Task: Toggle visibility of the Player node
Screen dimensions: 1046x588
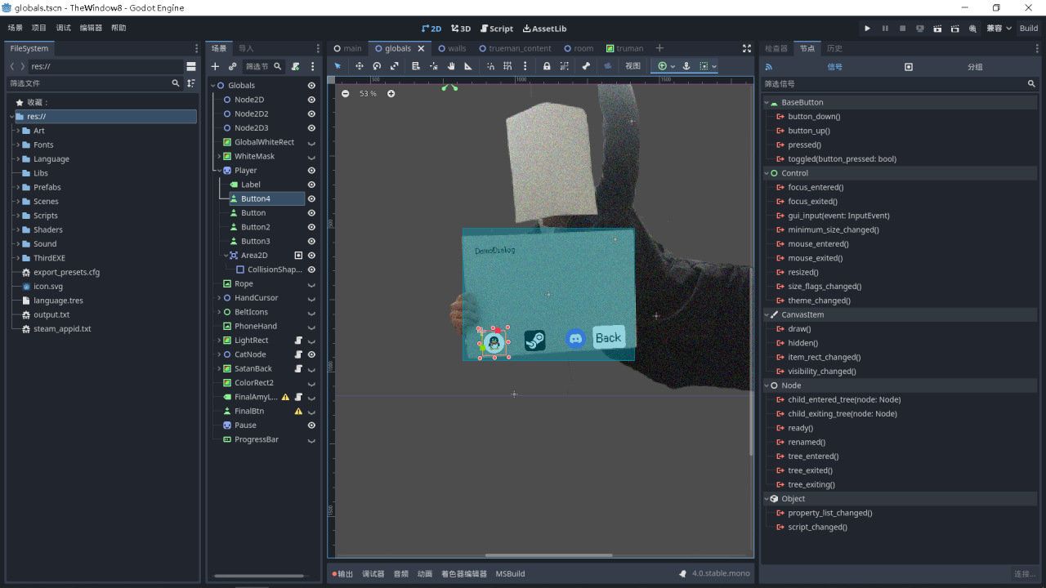Action: click(x=311, y=171)
